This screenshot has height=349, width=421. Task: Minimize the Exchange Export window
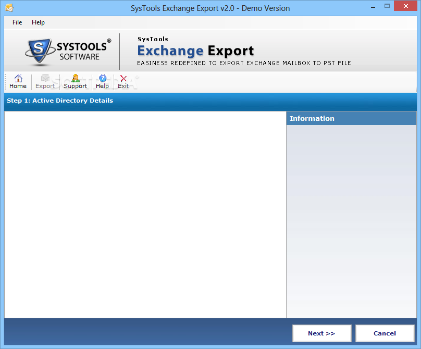point(373,6)
